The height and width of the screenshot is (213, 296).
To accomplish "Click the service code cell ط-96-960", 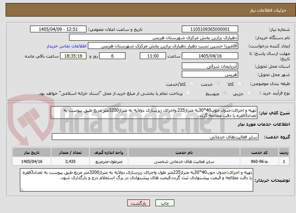I will point(259,161).
